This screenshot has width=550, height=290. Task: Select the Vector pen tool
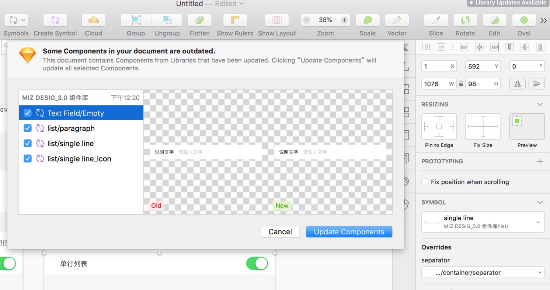click(397, 20)
